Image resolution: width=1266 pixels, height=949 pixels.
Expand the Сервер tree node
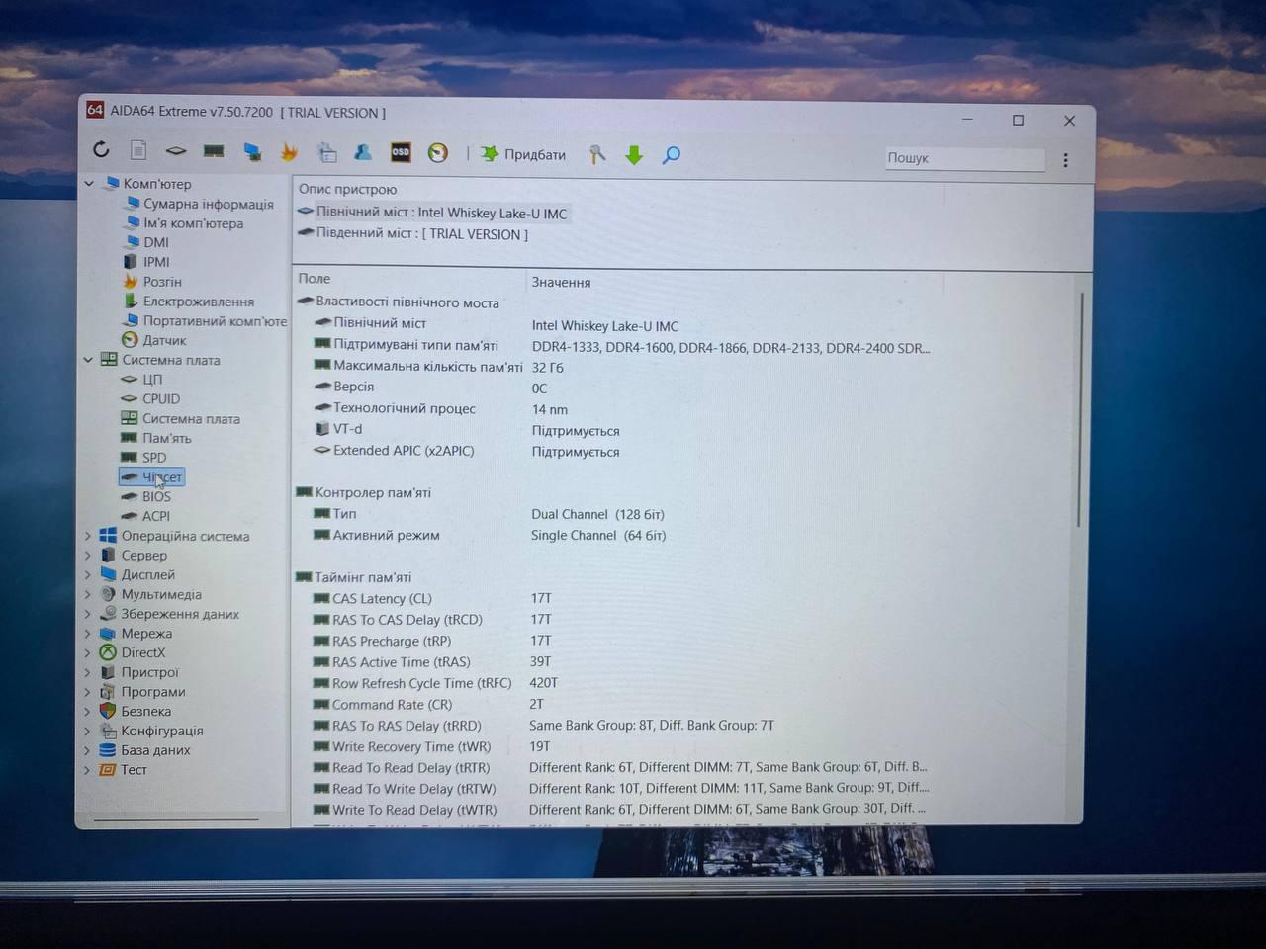point(87,556)
